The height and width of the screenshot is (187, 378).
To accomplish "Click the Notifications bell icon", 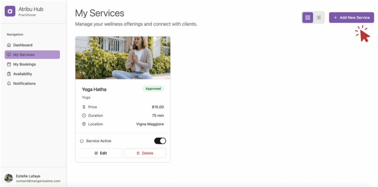I will click(x=9, y=84).
